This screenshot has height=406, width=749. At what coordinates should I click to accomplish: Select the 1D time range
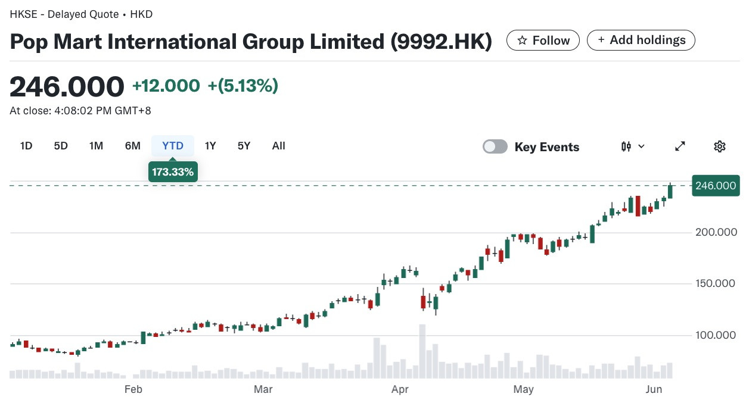26,146
